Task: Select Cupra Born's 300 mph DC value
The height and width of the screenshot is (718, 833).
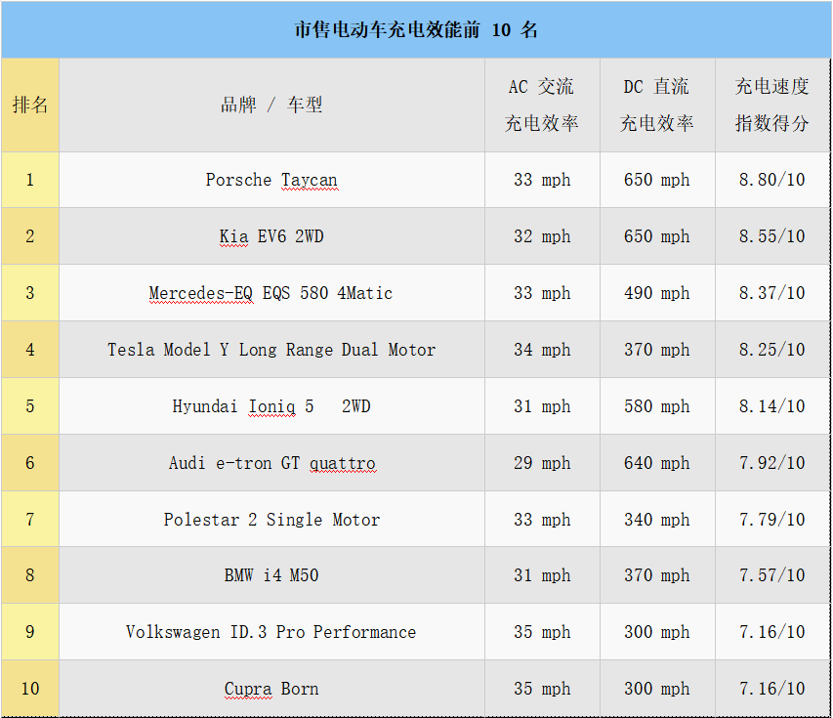Action: (657, 689)
